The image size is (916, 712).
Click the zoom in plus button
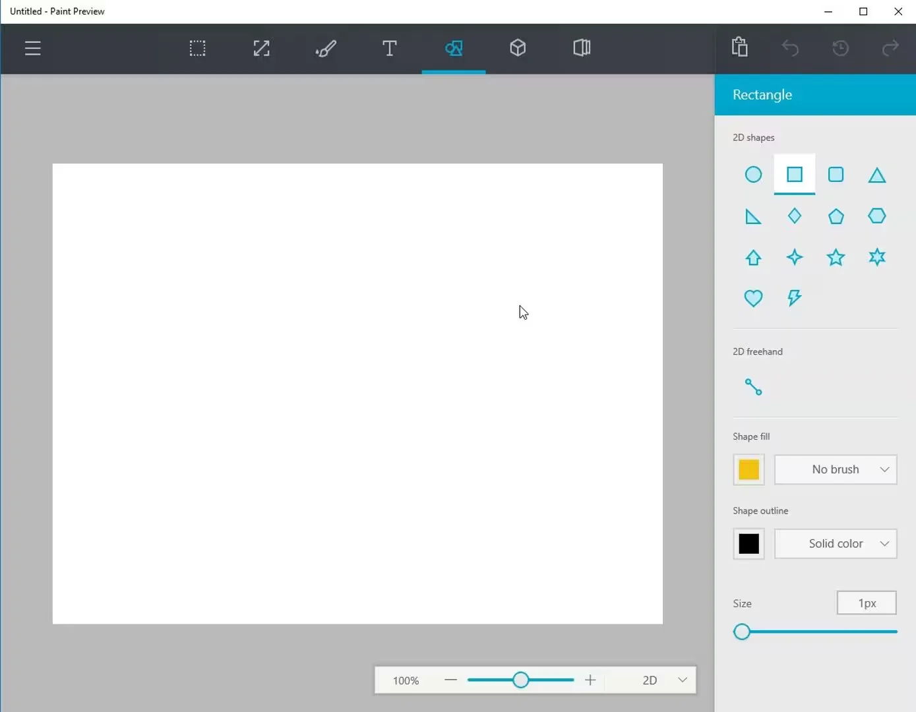pyautogui.click(x=590, y=680)
